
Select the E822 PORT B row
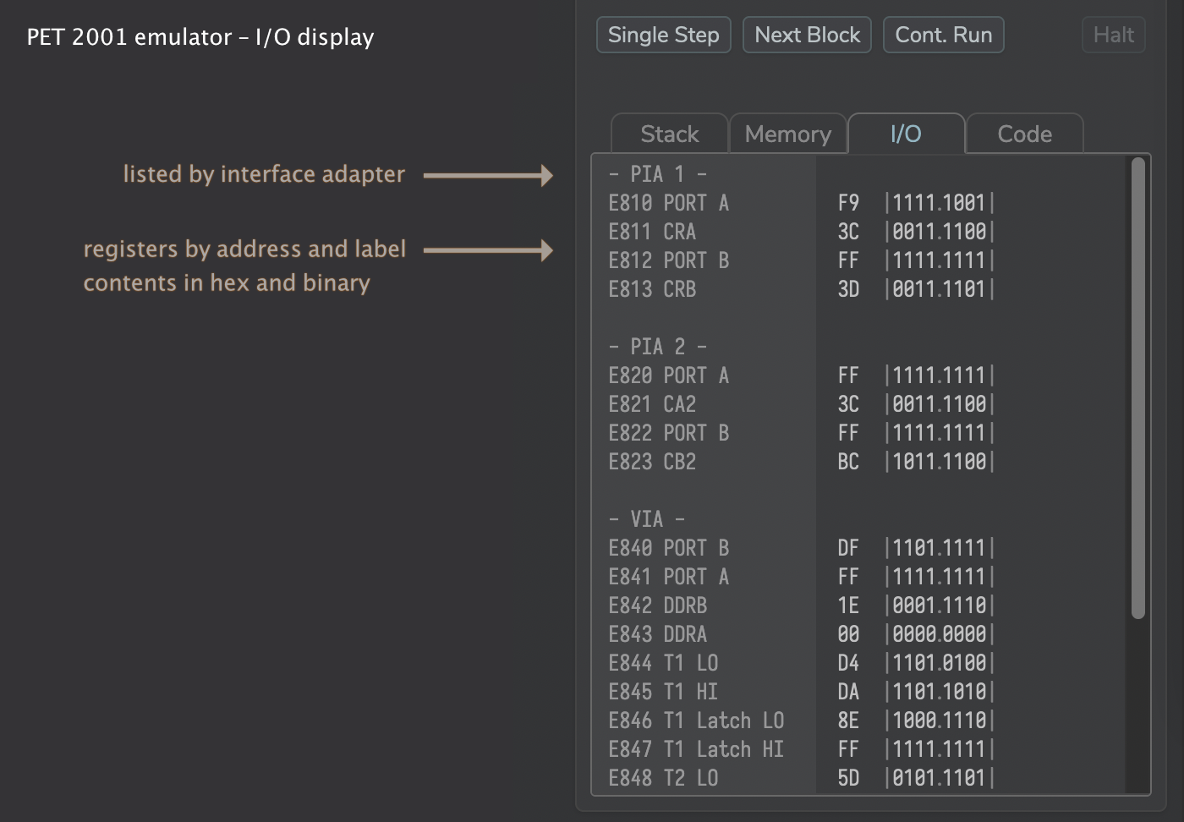tap(860, 433)
